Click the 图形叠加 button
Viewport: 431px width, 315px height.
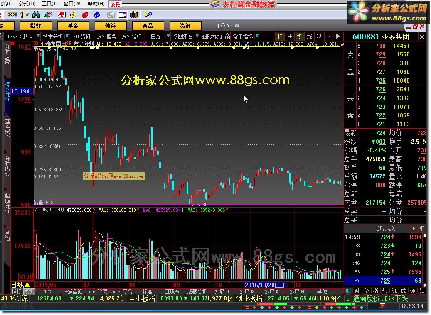212,37
